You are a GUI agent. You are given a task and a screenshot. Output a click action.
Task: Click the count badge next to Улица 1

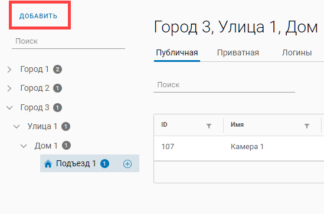click(x=66, y=127)
